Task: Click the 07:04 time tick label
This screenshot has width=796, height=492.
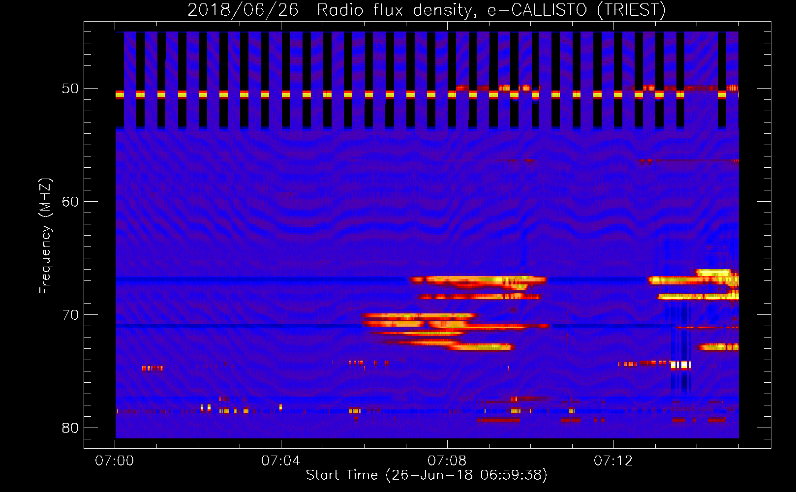Action: pyautogui.click(x=281, y=461)
